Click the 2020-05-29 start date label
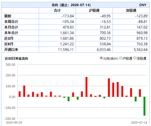 click(x=14, y=123)
